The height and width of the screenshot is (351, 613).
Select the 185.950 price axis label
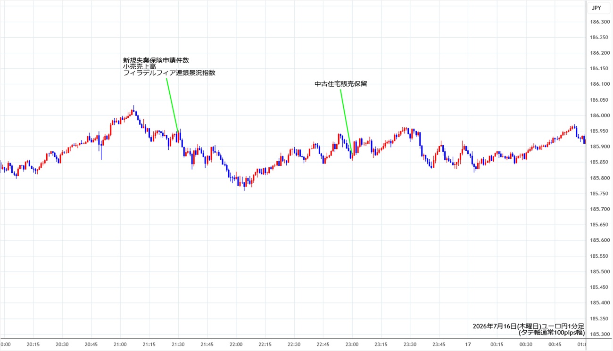[x=599, y=131]
